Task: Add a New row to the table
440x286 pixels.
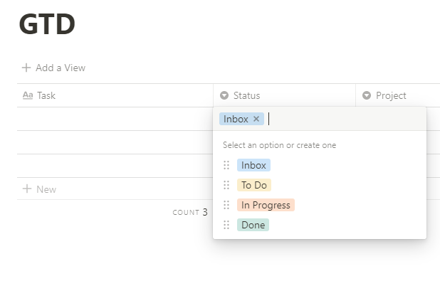Action: (46, 189)
